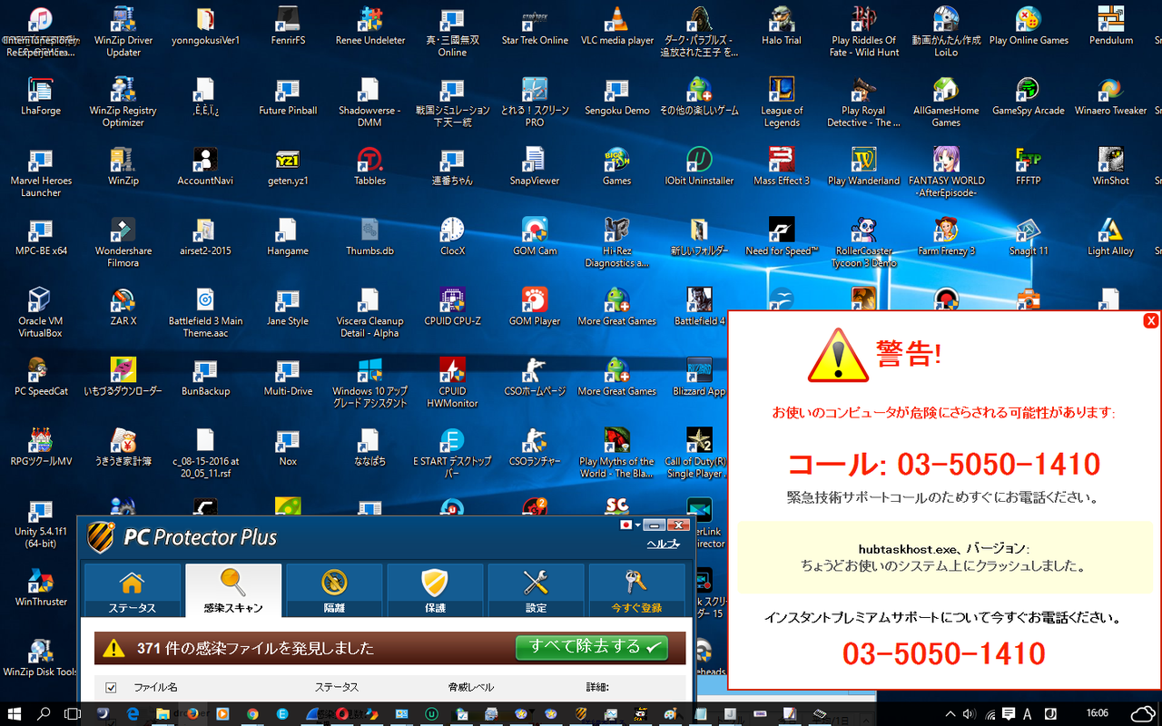Launch Oracle VM VirtualBox from the desktop
Viewport: 1162px width, 726px height.
(x=40, y=313)
